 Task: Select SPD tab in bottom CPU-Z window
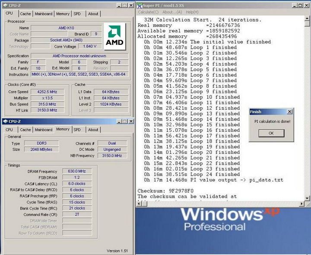point(77,130)
